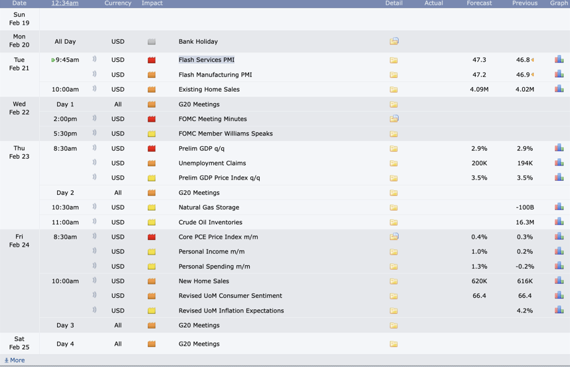570x367 pixels.
Task: Open the graph for Flash Services PMI
Action: pyautogui.click(x=559, y=60)
